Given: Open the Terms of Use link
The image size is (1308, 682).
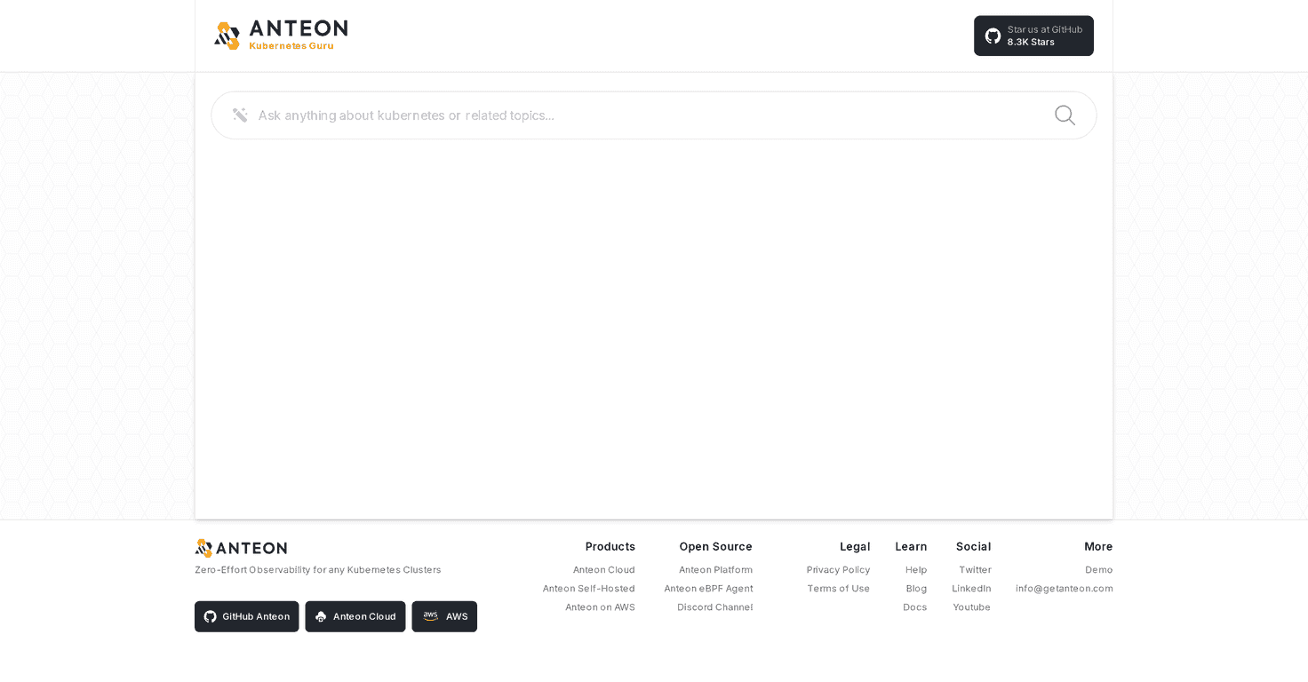Looking at the screenshot, I should (x=838, y=588).
